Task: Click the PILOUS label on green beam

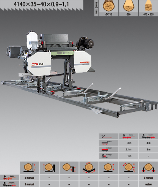Action: [x=62, y=53]
